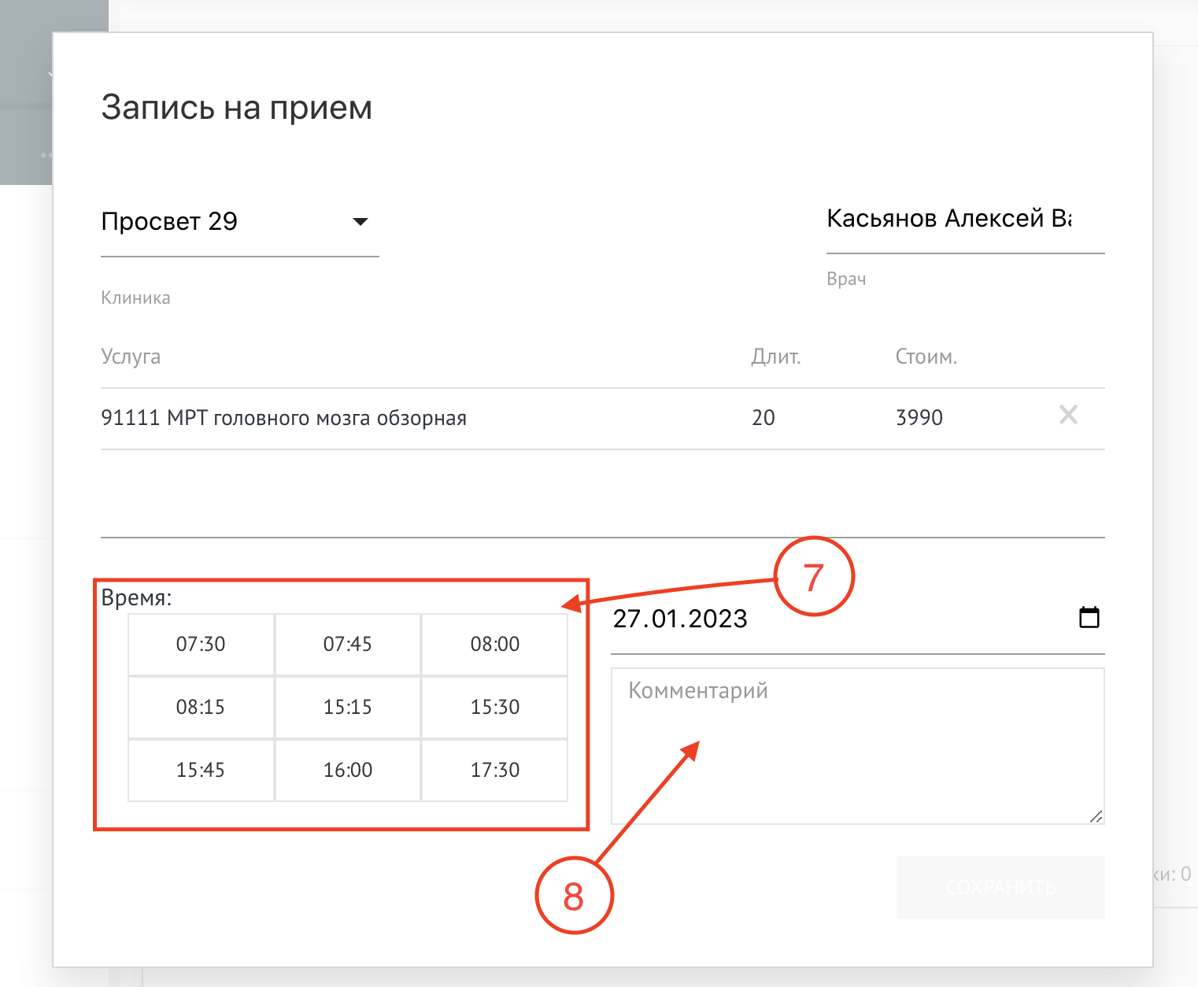Select the 17:30 time slot
1198x987 pixels.
[495, 771]
